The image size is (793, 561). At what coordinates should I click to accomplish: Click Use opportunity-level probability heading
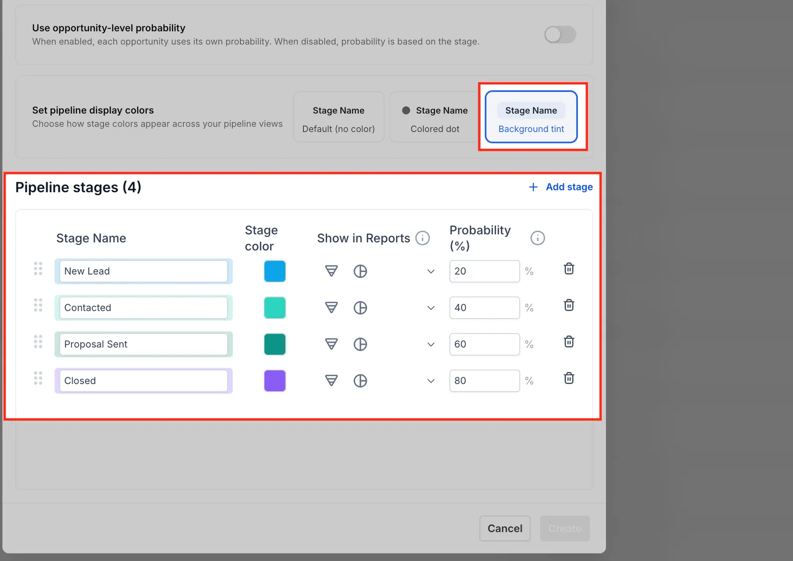coord(109,28)
